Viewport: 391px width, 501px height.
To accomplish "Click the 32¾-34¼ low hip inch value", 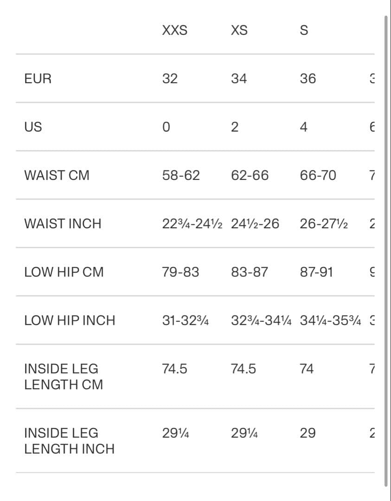I will (x=261, y=320).
